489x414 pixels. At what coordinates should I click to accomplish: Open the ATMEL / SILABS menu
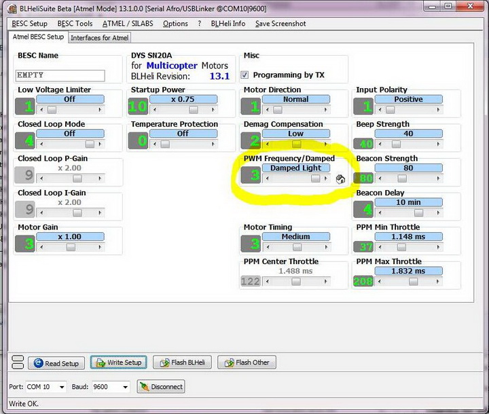128,24
